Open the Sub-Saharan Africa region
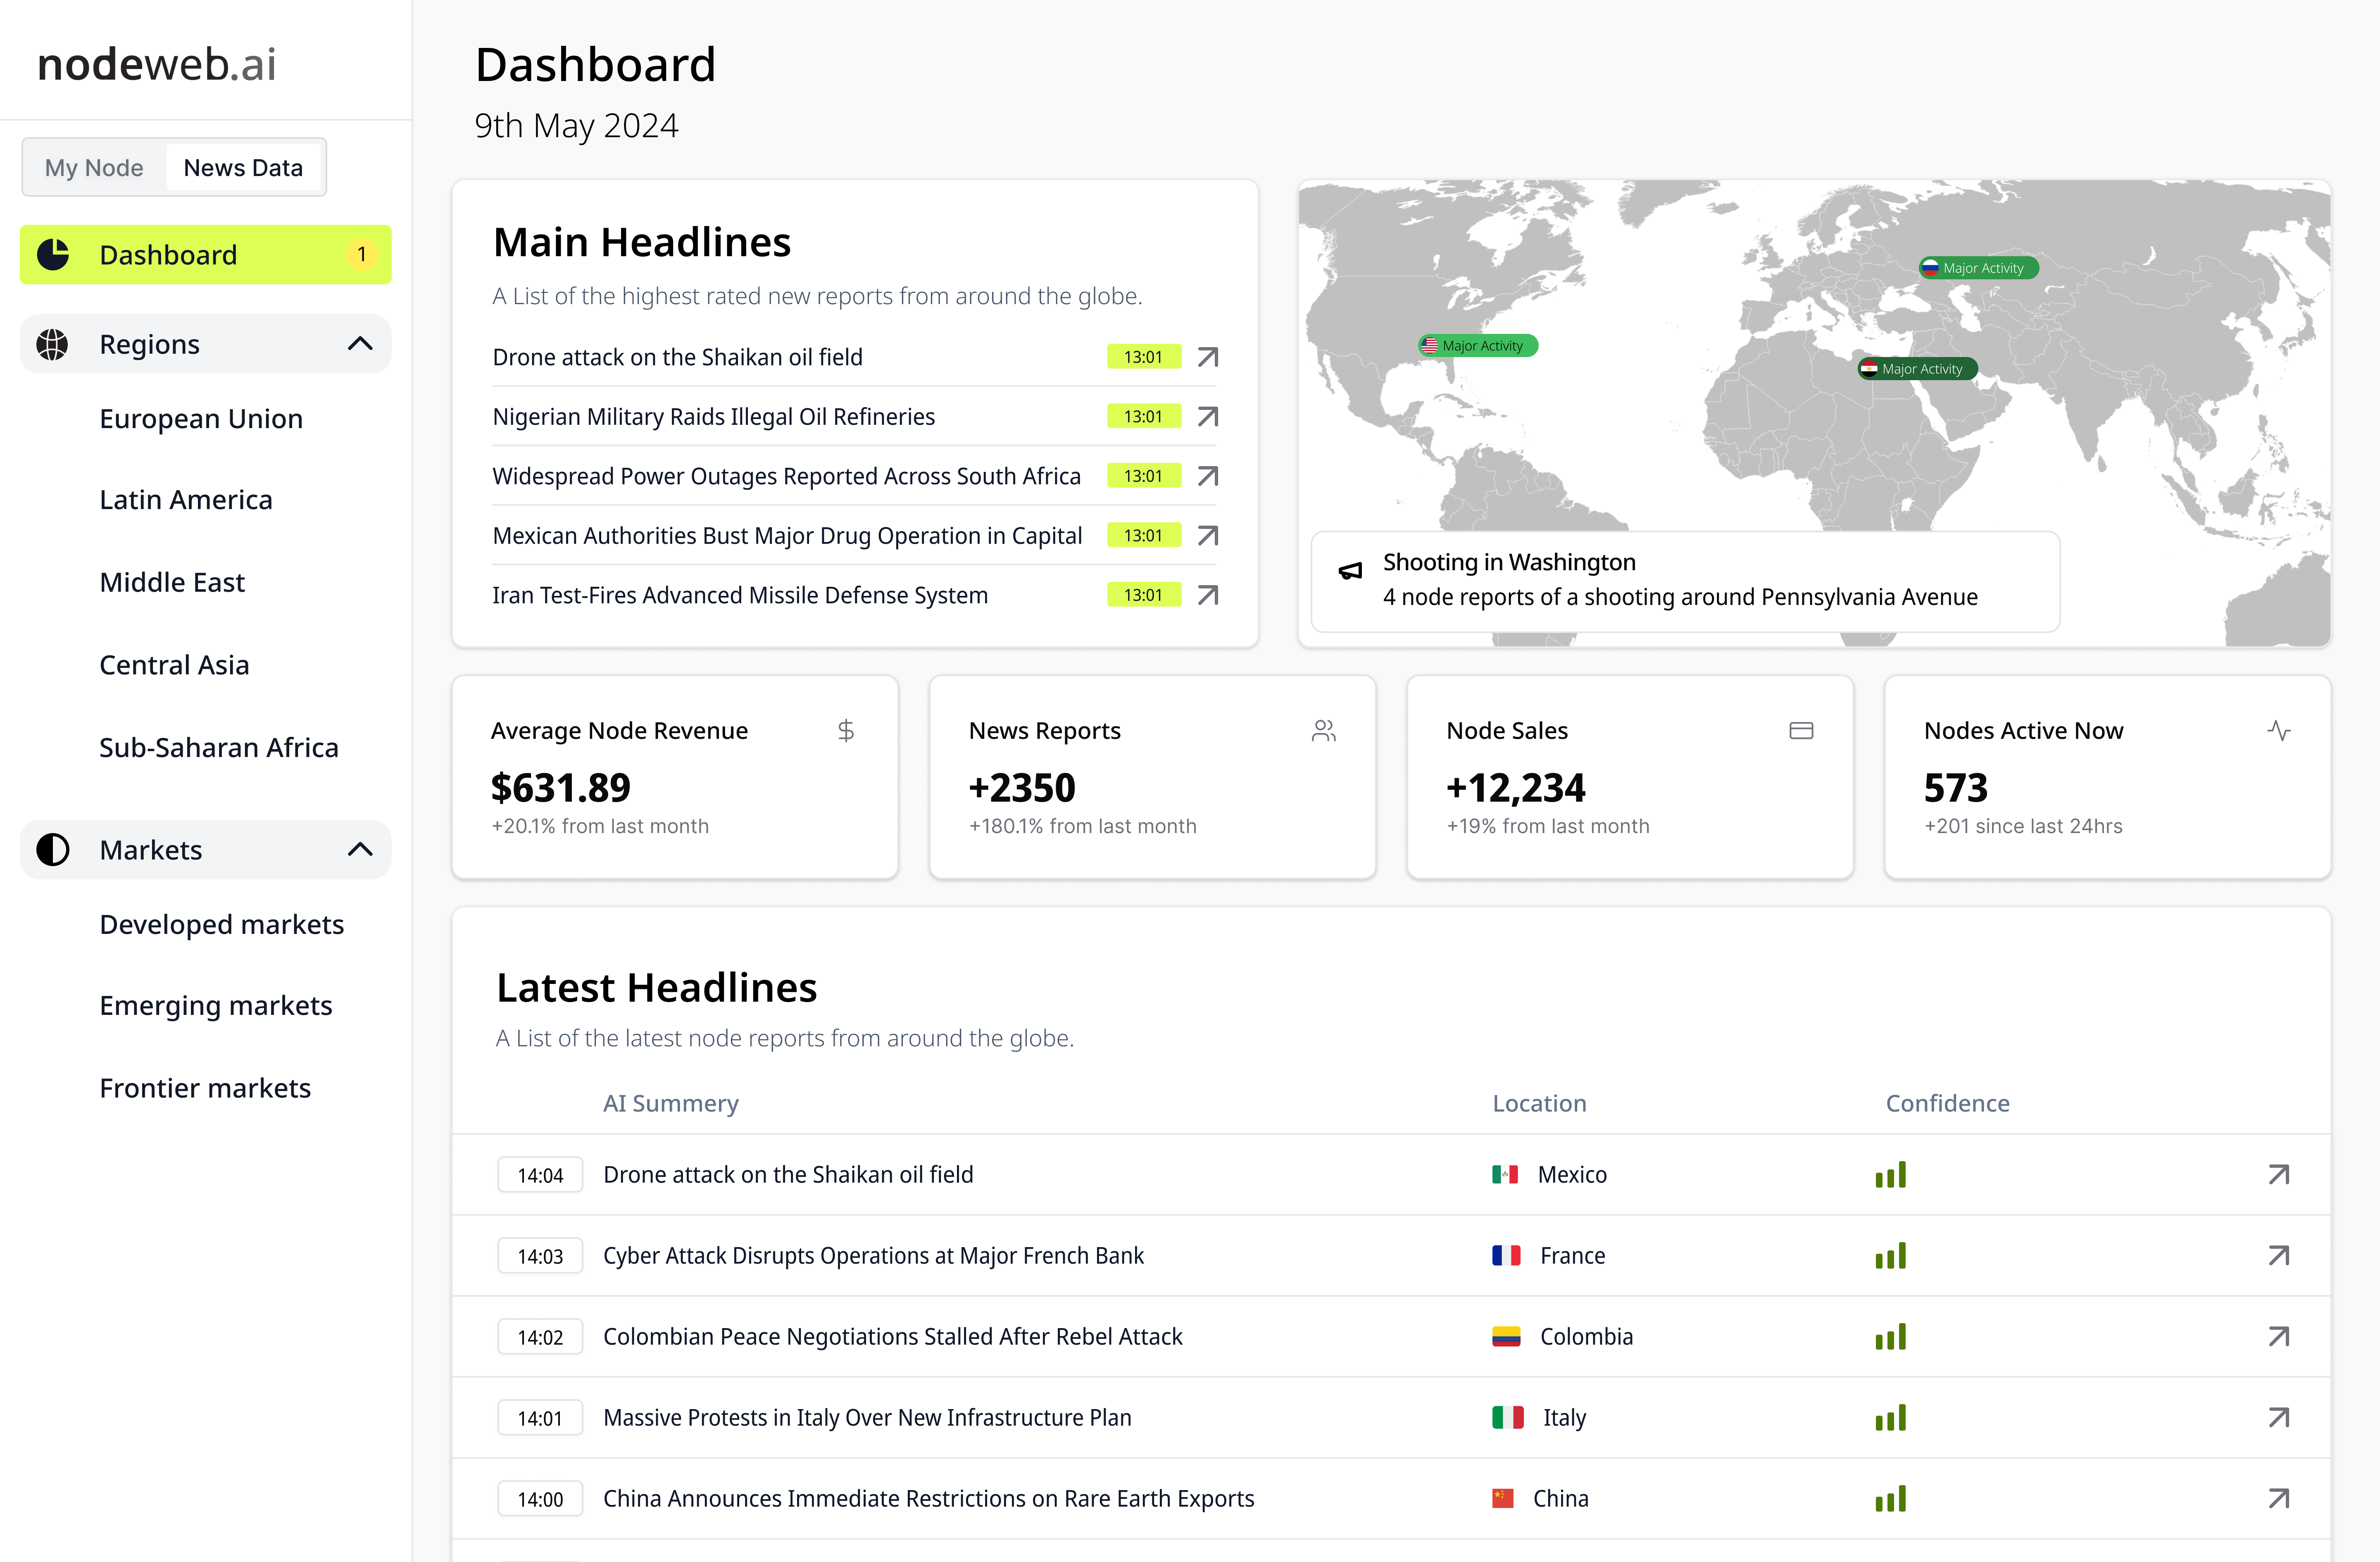 219,748
